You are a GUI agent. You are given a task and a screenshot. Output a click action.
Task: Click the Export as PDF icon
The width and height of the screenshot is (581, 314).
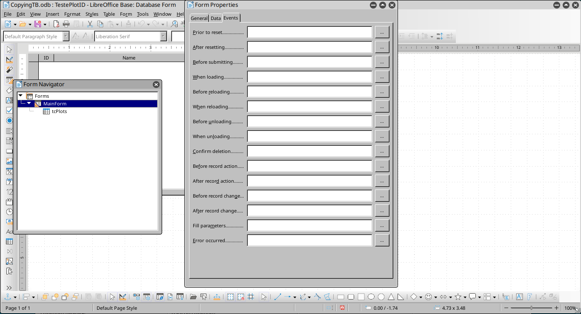pos(56,24)
